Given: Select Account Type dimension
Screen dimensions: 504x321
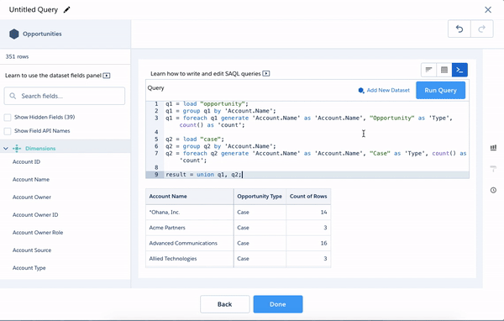Looking at the screenshot, I should coord(29,268).
